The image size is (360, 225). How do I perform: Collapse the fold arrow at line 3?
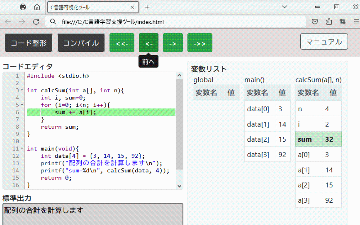22,90
